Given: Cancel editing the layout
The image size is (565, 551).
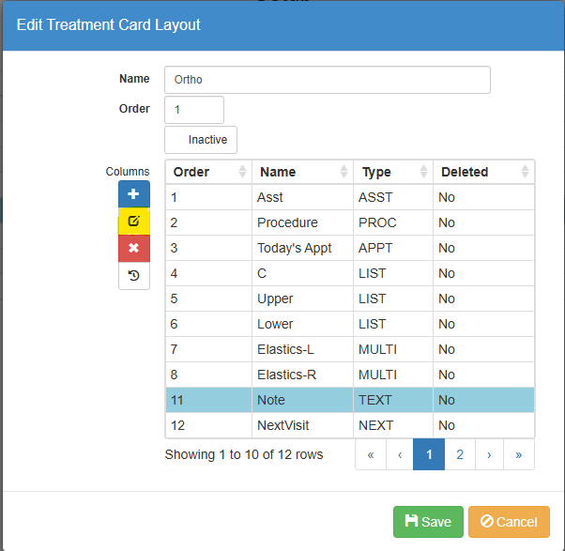Looking at the screenshot, I should 509,522.
